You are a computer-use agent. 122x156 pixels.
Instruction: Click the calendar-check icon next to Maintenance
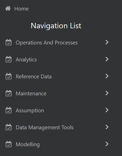point(8,93)
